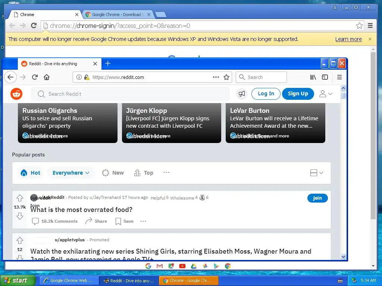Reload the Reddit page in Firefox
382x286 pixels.
tap(35, 77)
